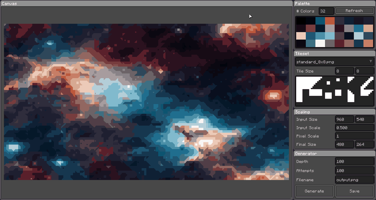Image resolution: width=376 pixels, height=200 pixels.
Task: Click the 'Attempts' label
Action: tap(305, 171)
